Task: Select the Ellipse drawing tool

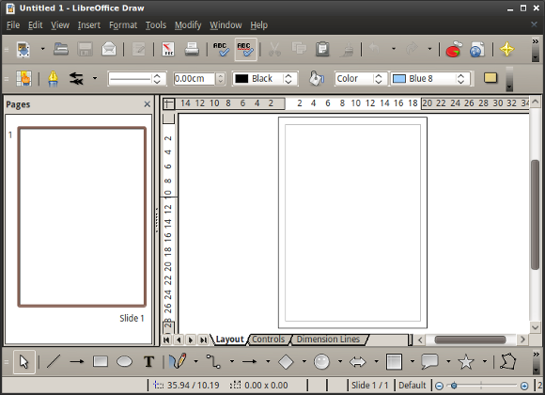Action: pyautogui.click(x=124, y=361)
